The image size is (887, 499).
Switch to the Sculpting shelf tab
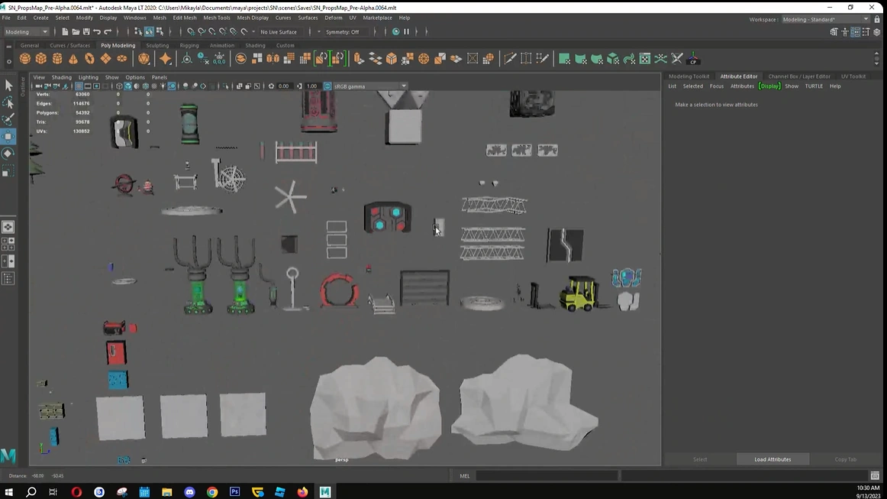pyautogui.click(x=157, y=46)
